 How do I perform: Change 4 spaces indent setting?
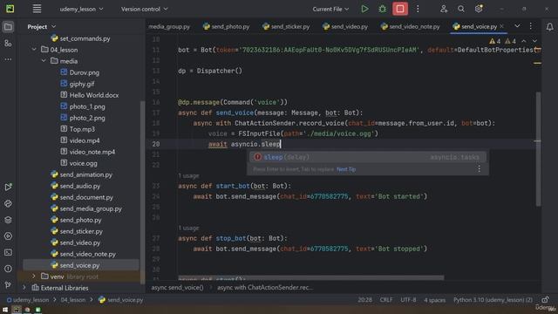click(434, 300)
